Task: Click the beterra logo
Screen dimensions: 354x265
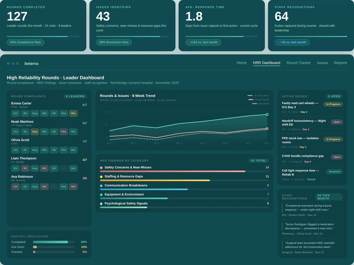Action: pyautogui.click(x=31, y=63)
